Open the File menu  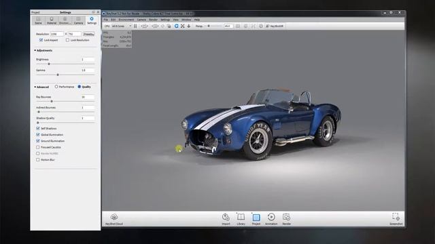pyautogui.click(x=106, y=20)
